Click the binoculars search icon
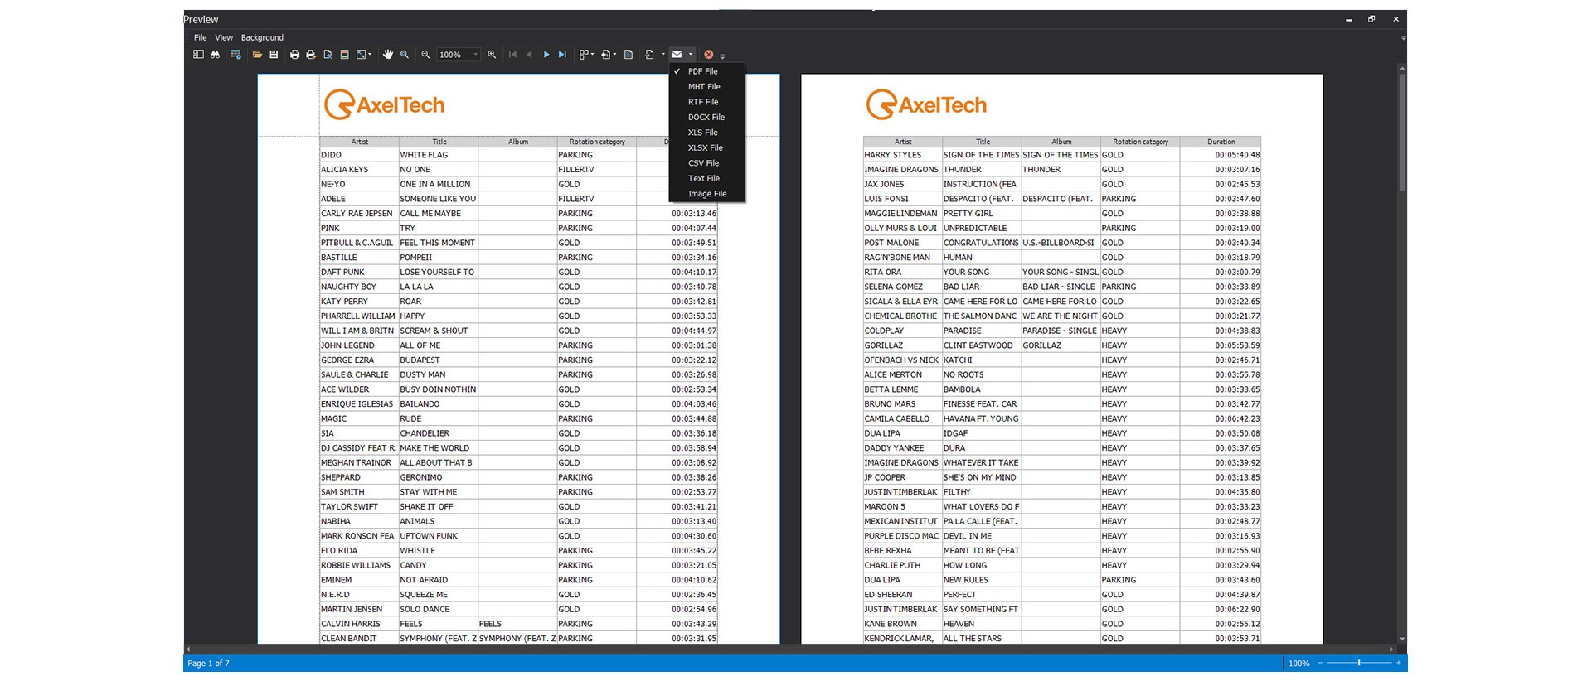This screenshot has height=681, width=1592. point(216,55)
